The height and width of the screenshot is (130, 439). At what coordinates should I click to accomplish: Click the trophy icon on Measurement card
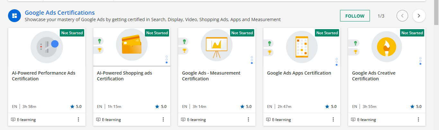(x=184, y=50)
